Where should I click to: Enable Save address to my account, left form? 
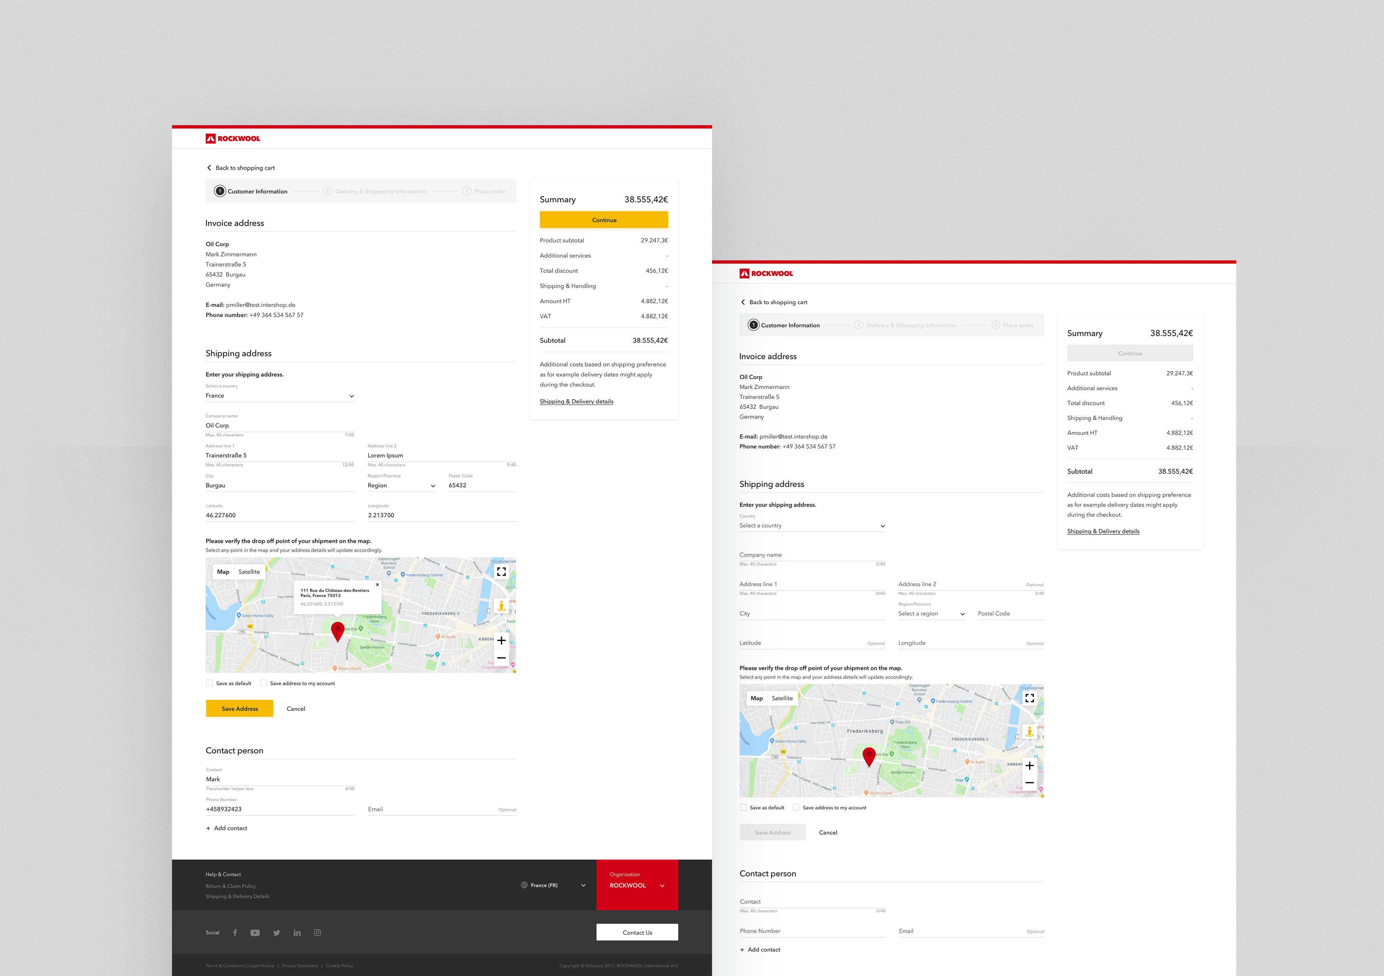click(x=263, y=683)
